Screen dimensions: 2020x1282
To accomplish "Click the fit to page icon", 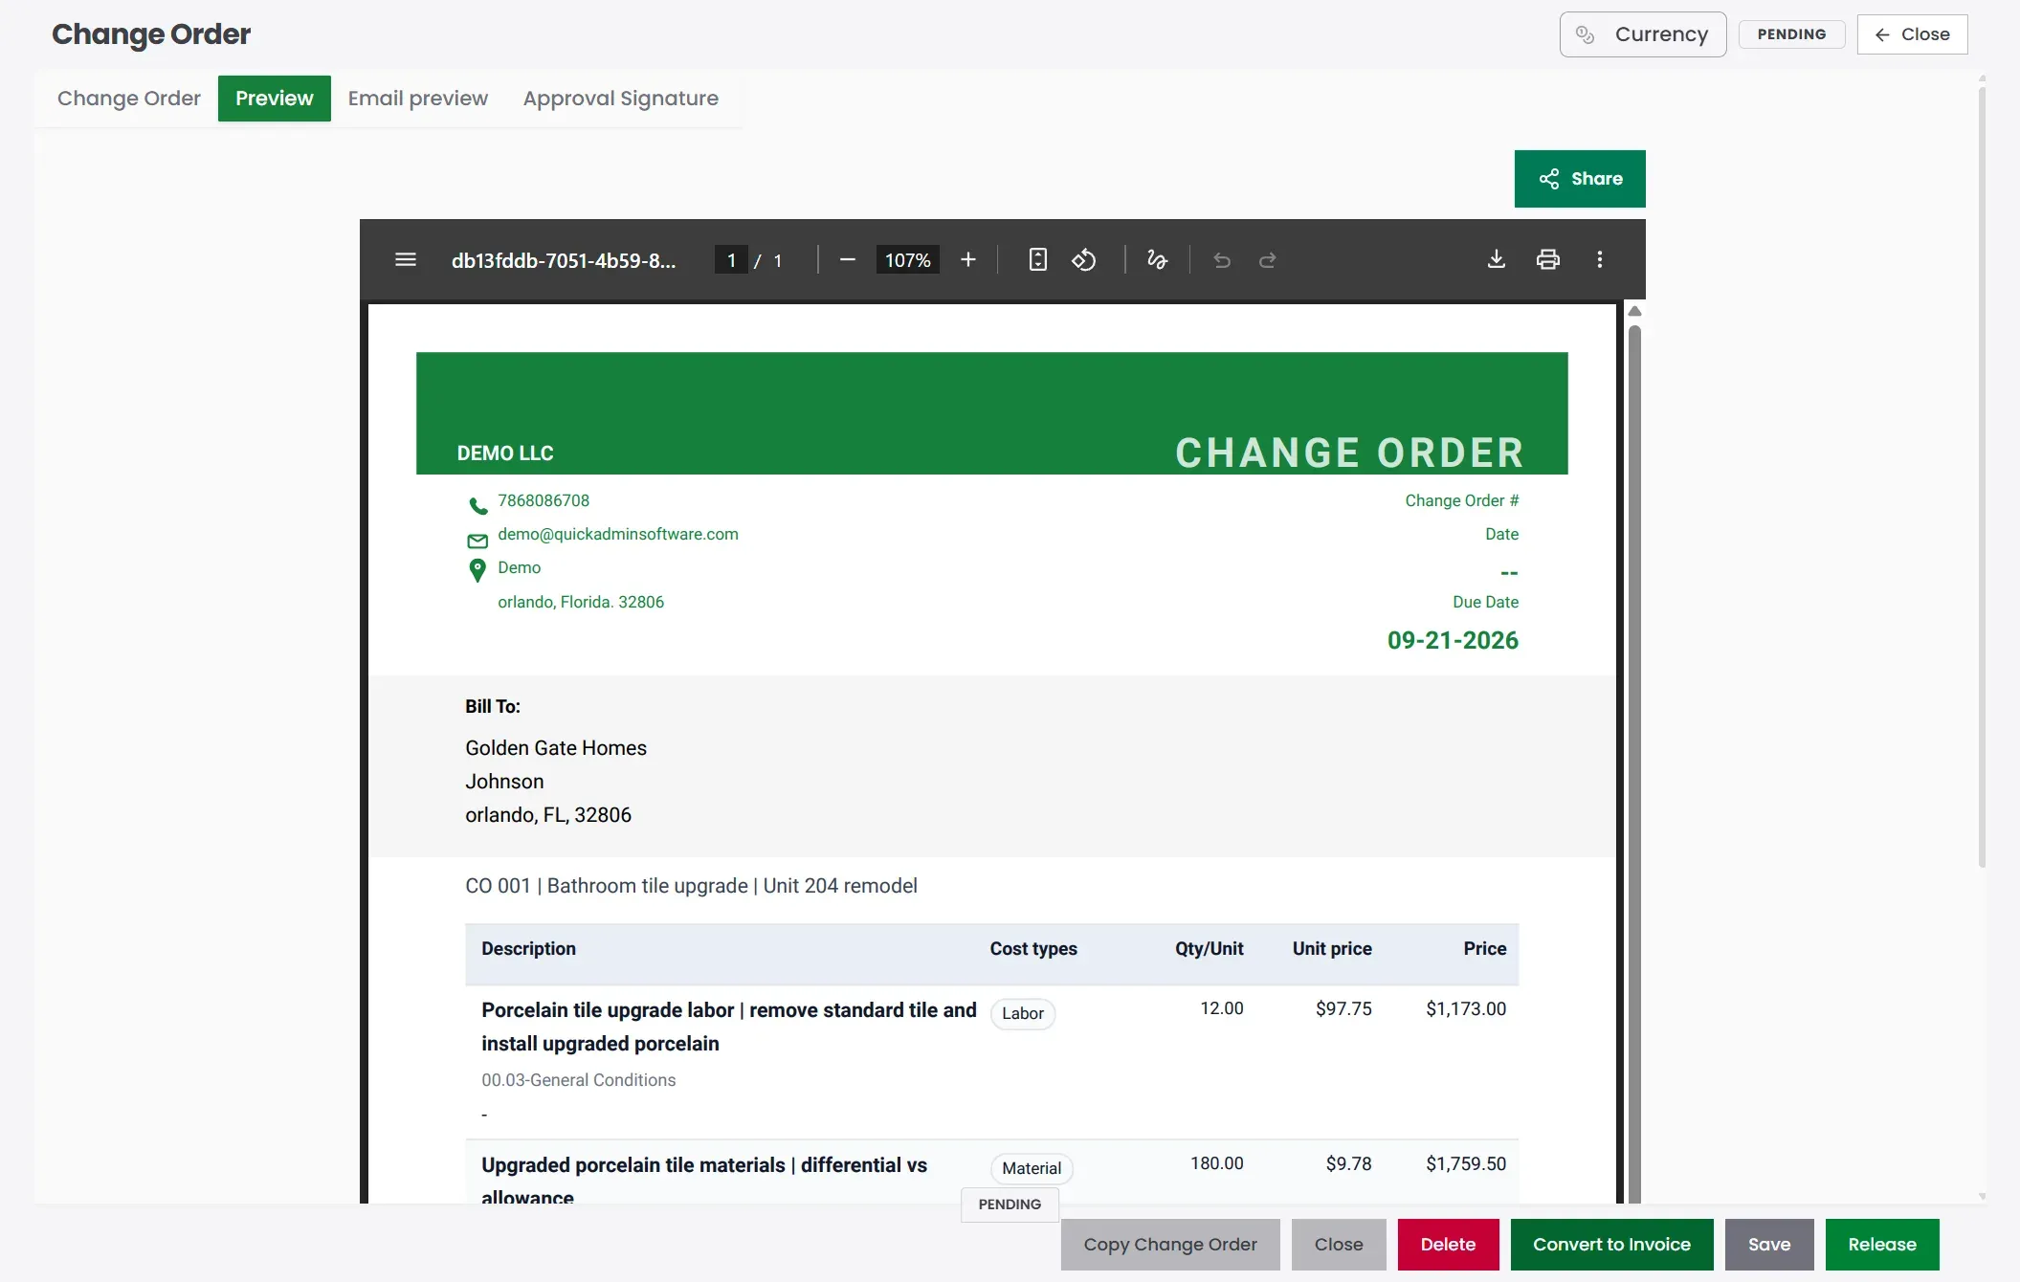I will pos(1037,259).
